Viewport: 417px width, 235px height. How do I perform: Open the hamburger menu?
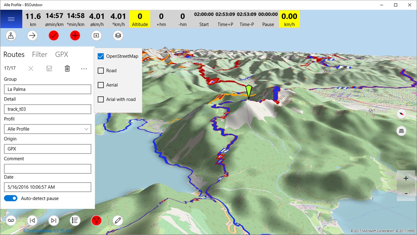[x=11, y=19]
